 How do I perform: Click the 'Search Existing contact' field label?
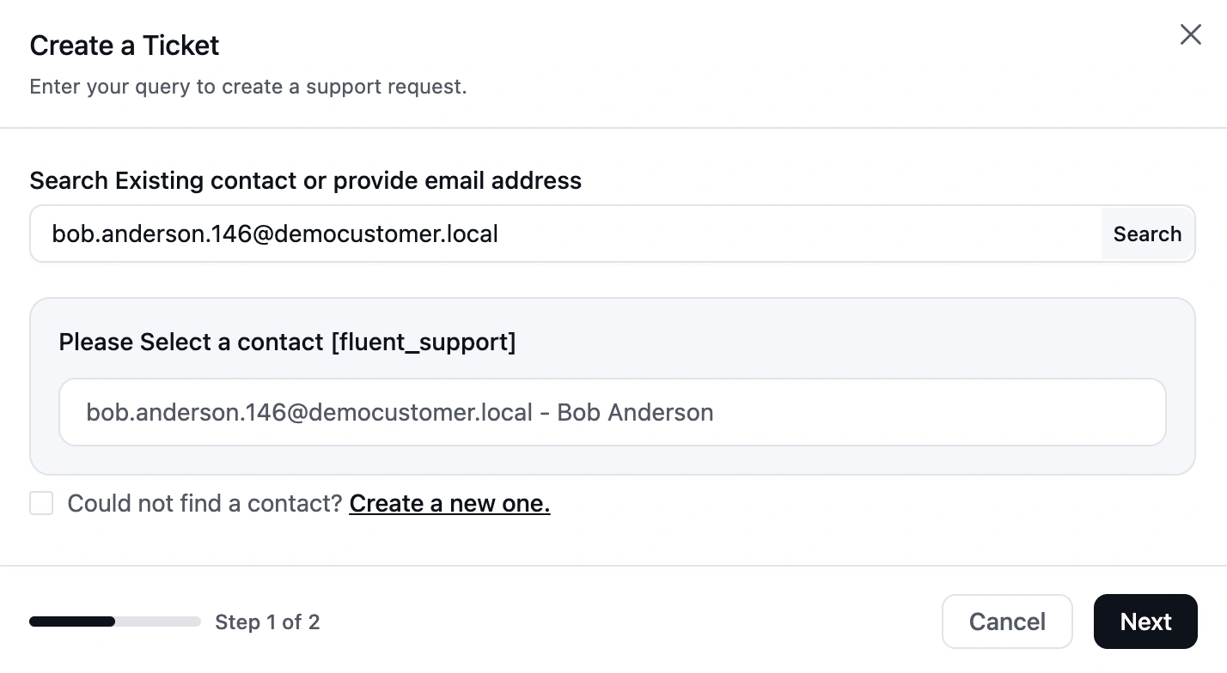click(x=305, y=180)
